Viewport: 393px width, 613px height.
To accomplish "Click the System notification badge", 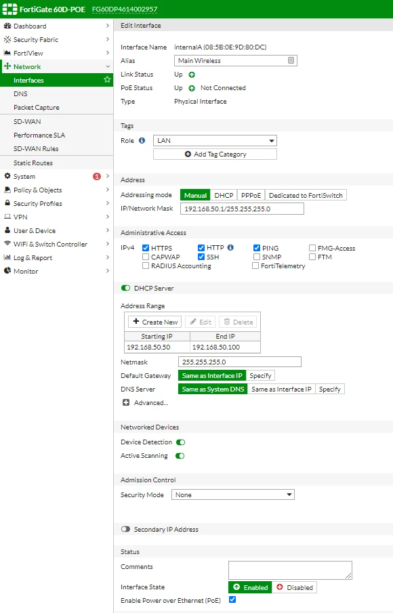I will [97, 176].
